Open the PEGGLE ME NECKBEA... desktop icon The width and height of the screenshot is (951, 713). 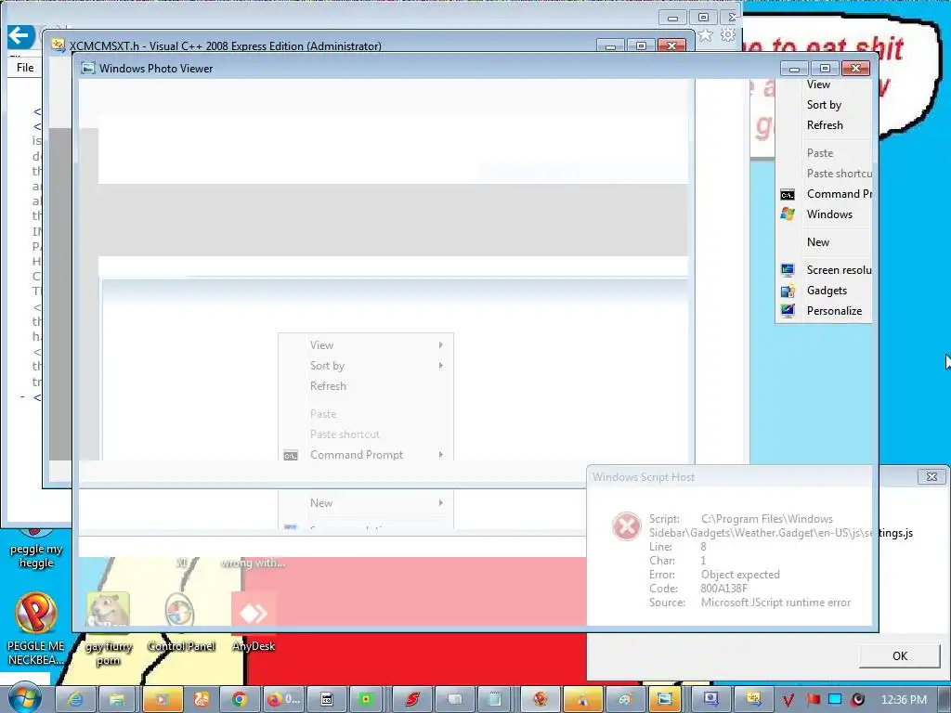click(x=36, y=629)
